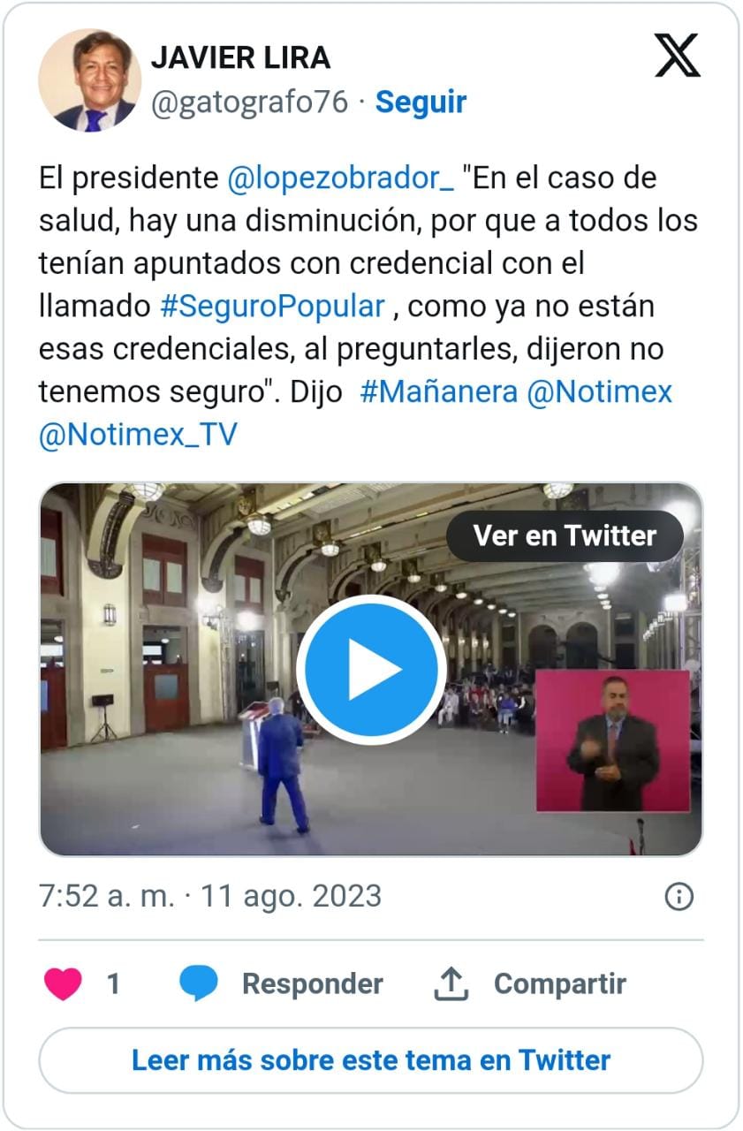Click the @gatografo76 handle
This screenshot has width=743, height=1131.
(x=250, y=102)
